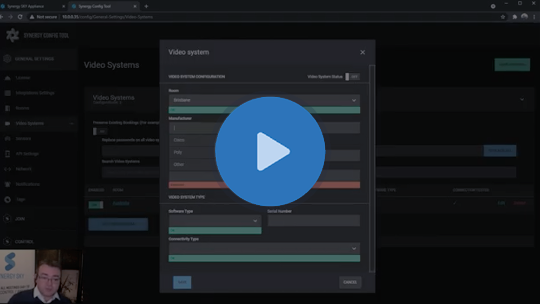
Task: Open the Software Type dropdown
Action: (x=215, y=221)
